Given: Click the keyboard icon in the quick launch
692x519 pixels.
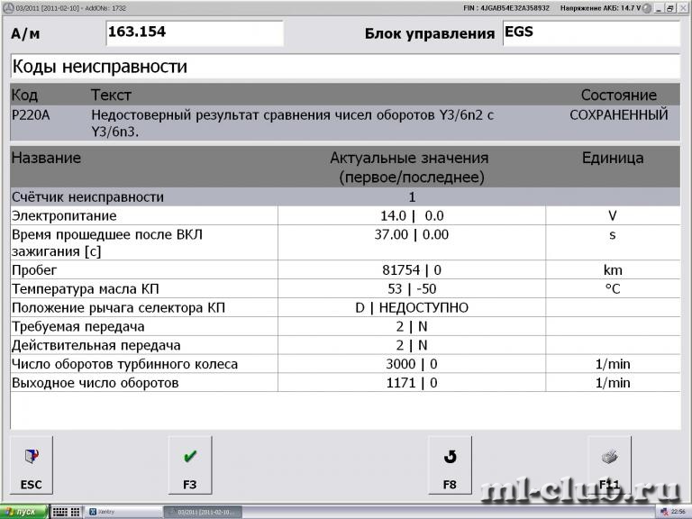Looking at the screenshot, I should (60, 512).
